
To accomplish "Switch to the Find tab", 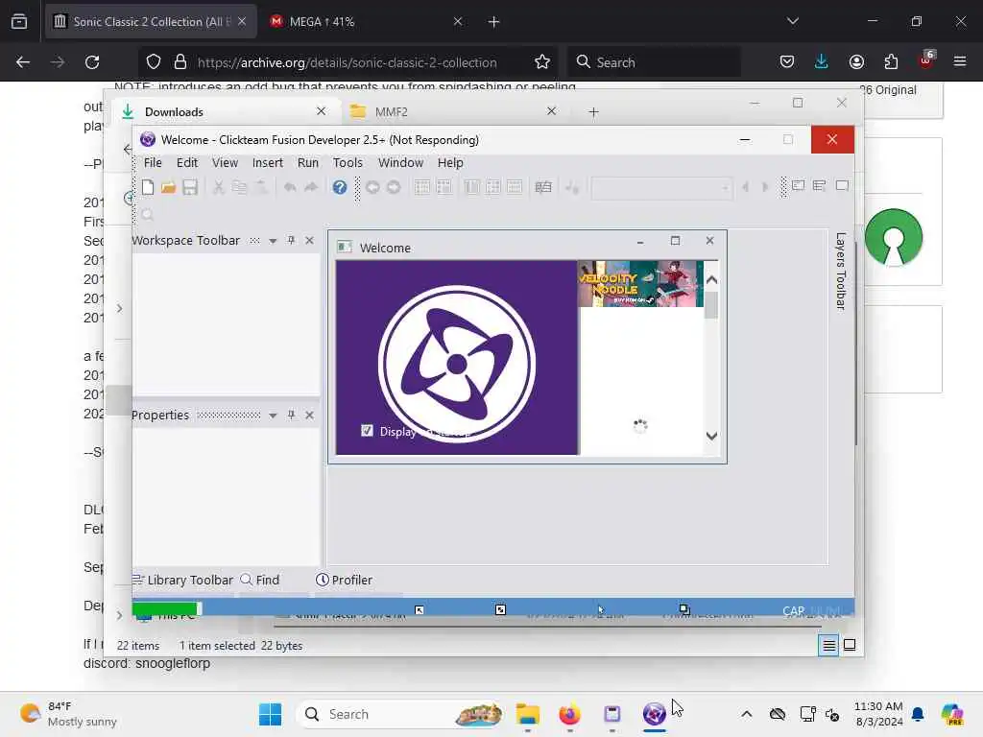I will [260, 580].
